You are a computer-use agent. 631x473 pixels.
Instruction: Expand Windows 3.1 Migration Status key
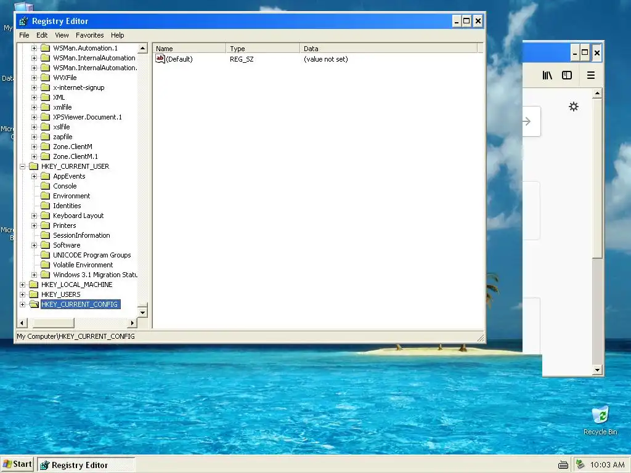click(x=35, y=275)
